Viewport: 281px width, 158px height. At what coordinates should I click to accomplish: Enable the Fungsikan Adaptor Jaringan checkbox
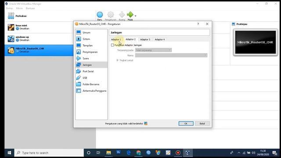coord(112,45)
